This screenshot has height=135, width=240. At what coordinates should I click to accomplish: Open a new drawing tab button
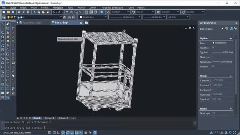(86, 22)
